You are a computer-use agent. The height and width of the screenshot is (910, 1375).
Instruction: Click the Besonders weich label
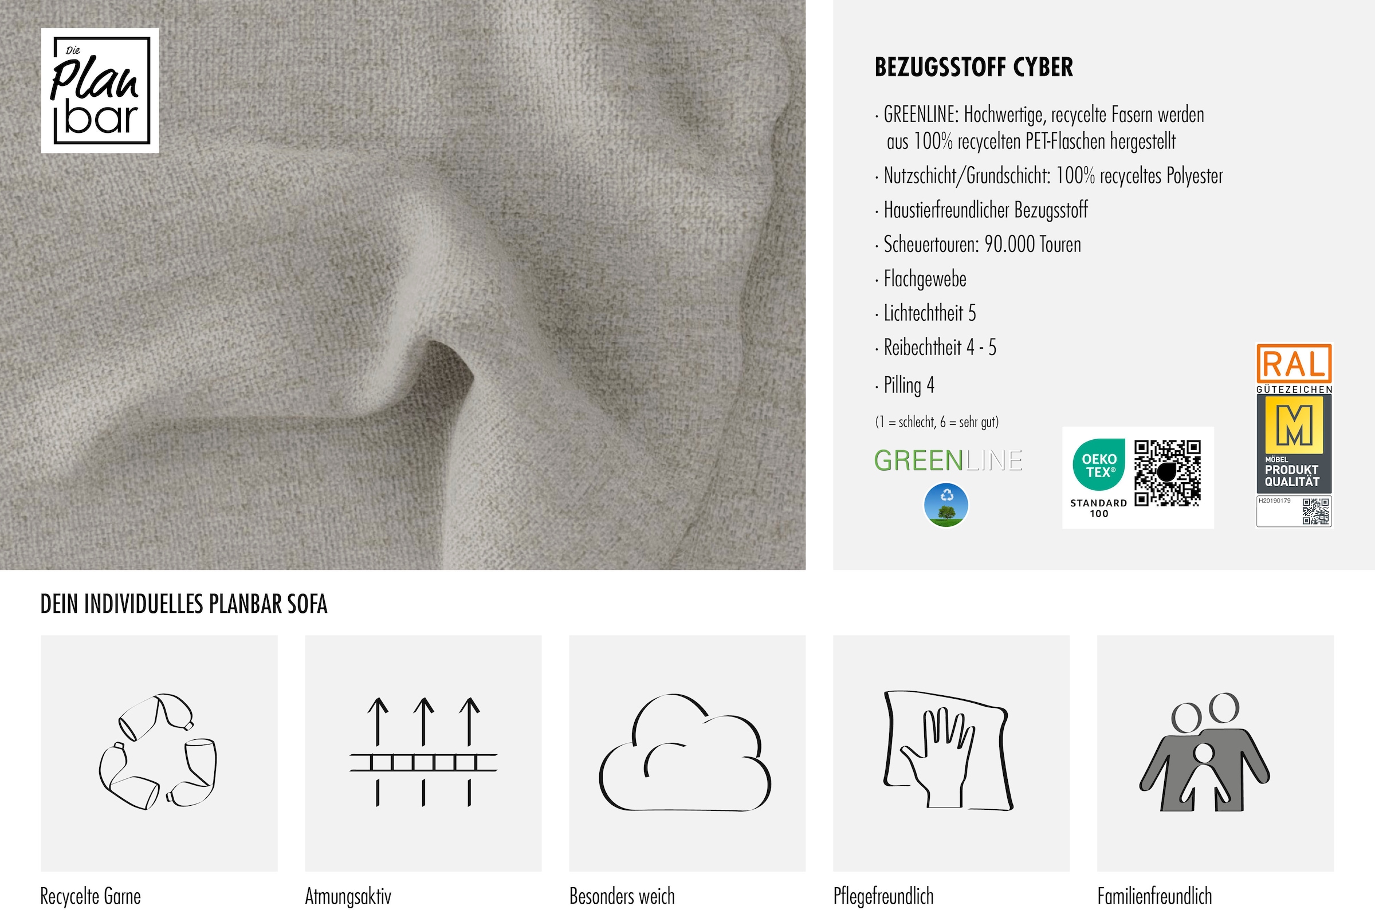coord(622,896)
